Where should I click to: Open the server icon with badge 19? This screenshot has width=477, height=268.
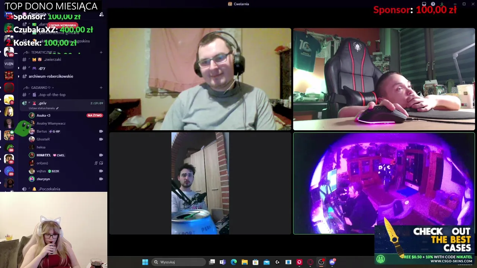tap(9, 159)
